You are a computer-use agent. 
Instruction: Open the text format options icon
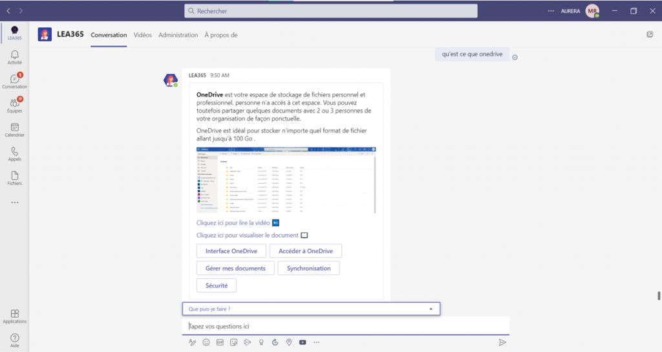click(193, 342)
